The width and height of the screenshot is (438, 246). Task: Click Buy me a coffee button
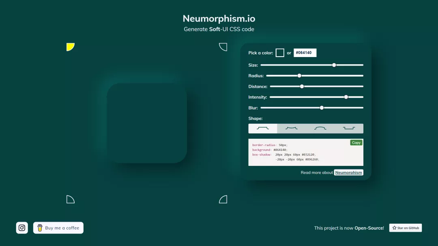click(58, 228)
